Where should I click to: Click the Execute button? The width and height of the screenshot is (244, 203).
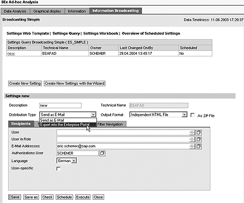pyautogui.click(x=83, y=197)
